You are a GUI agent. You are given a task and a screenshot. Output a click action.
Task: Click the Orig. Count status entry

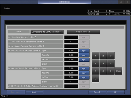click(x=98, y=11)
